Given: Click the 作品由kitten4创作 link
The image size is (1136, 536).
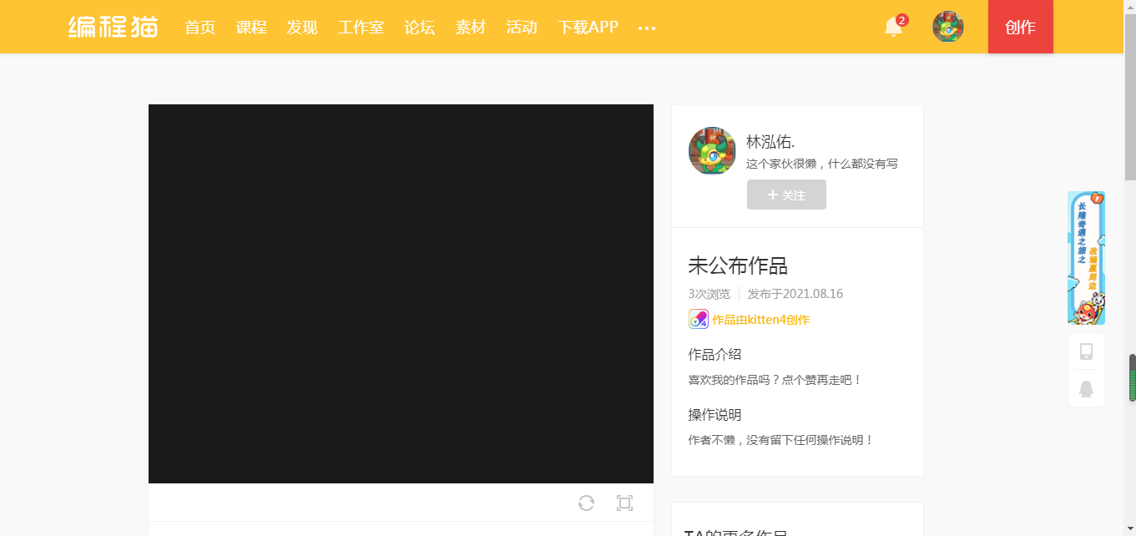Looking at the screenshot, I should coord(760,320).
